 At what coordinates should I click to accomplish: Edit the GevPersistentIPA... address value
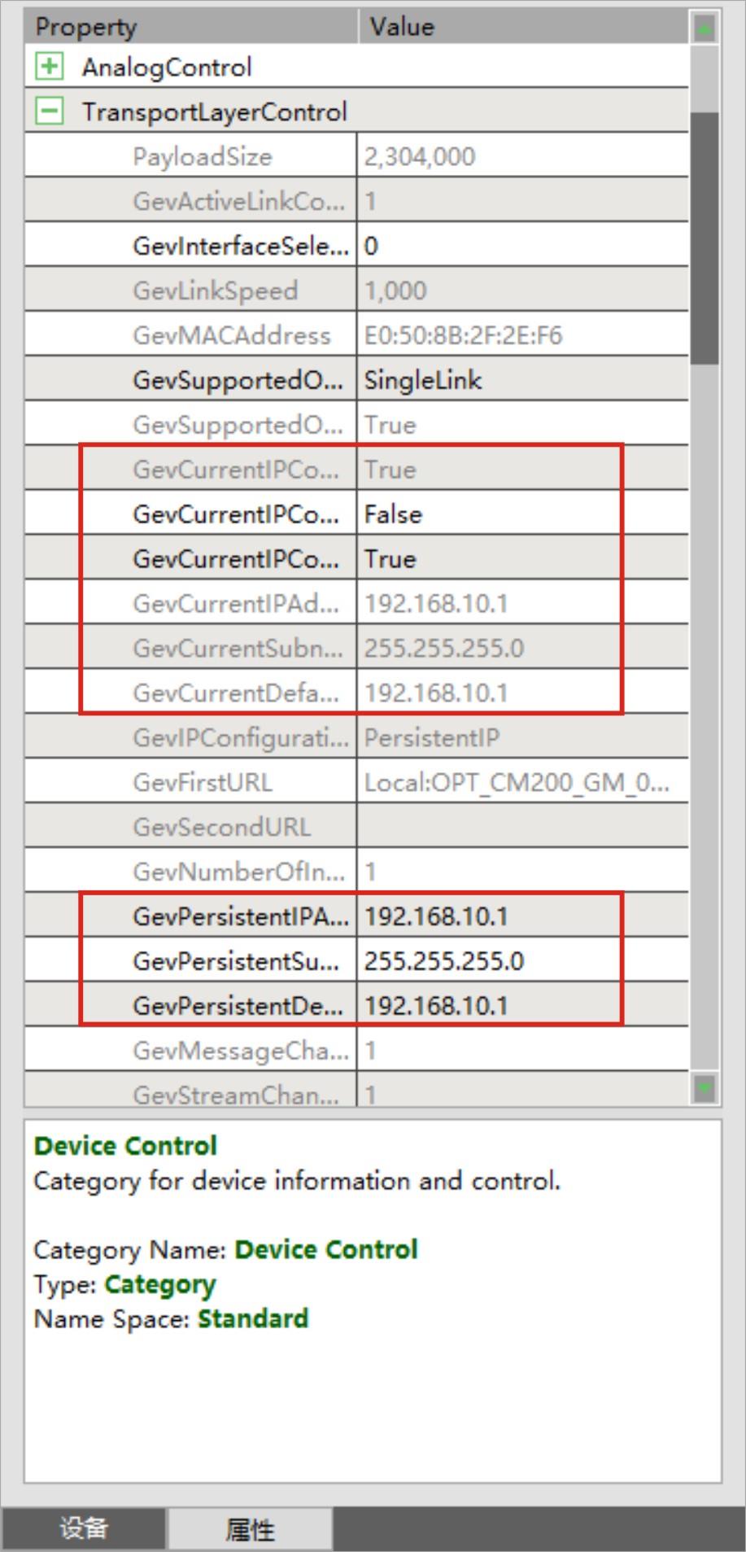pos(521,916)
